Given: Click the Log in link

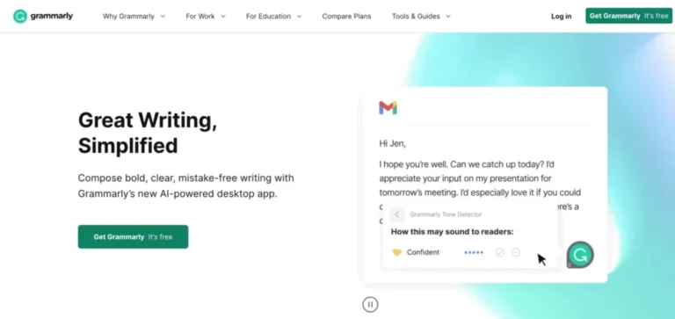Looking at the screenshot, I should point(562,17).
